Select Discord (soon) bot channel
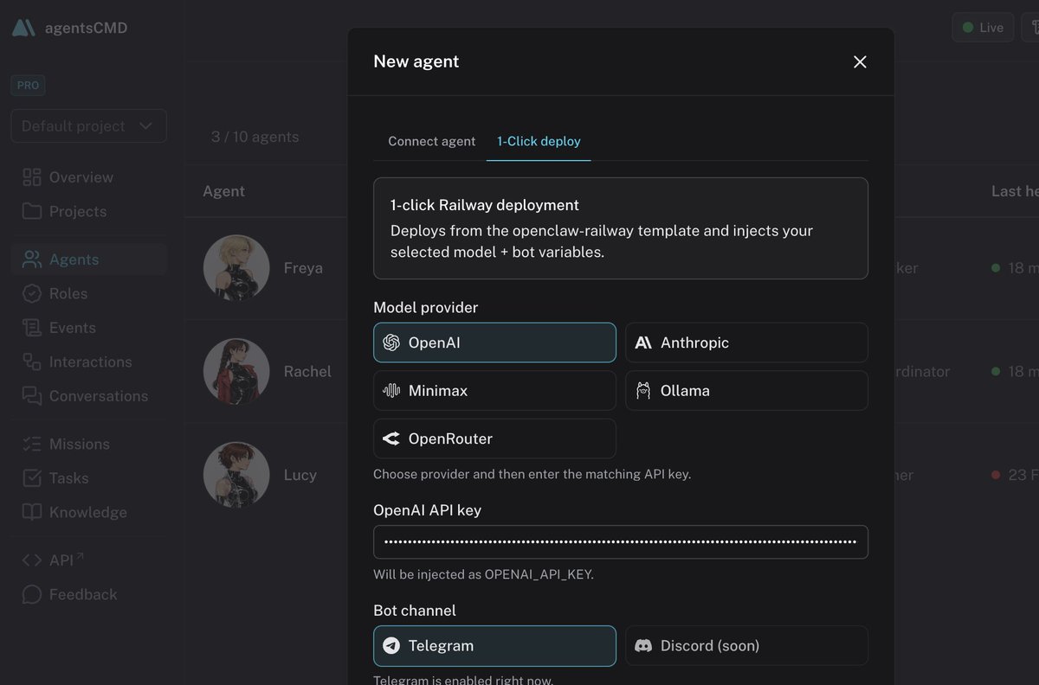The image size is (1039, 685). click(746, 646)
